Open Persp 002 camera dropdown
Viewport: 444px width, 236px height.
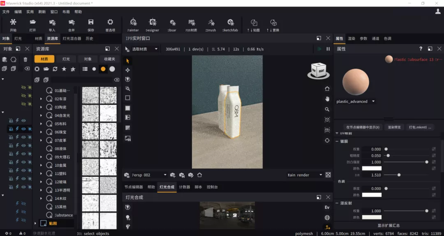(149, 175)
